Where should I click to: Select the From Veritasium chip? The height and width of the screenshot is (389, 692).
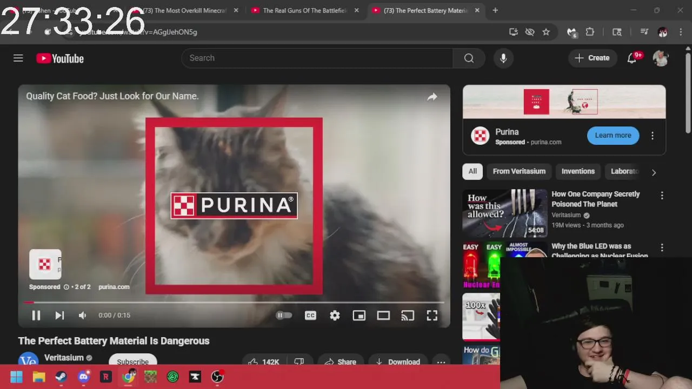[519, 171]
